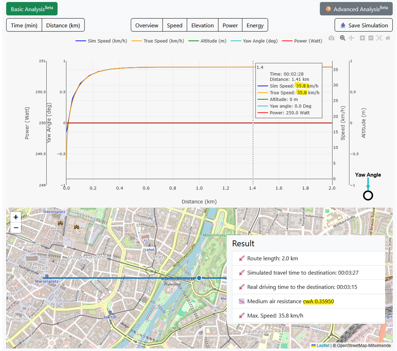The width and height of the screenshot is (397, 351).
Task: Zoom out of the map with the minus control
Action: coord(15,227)
